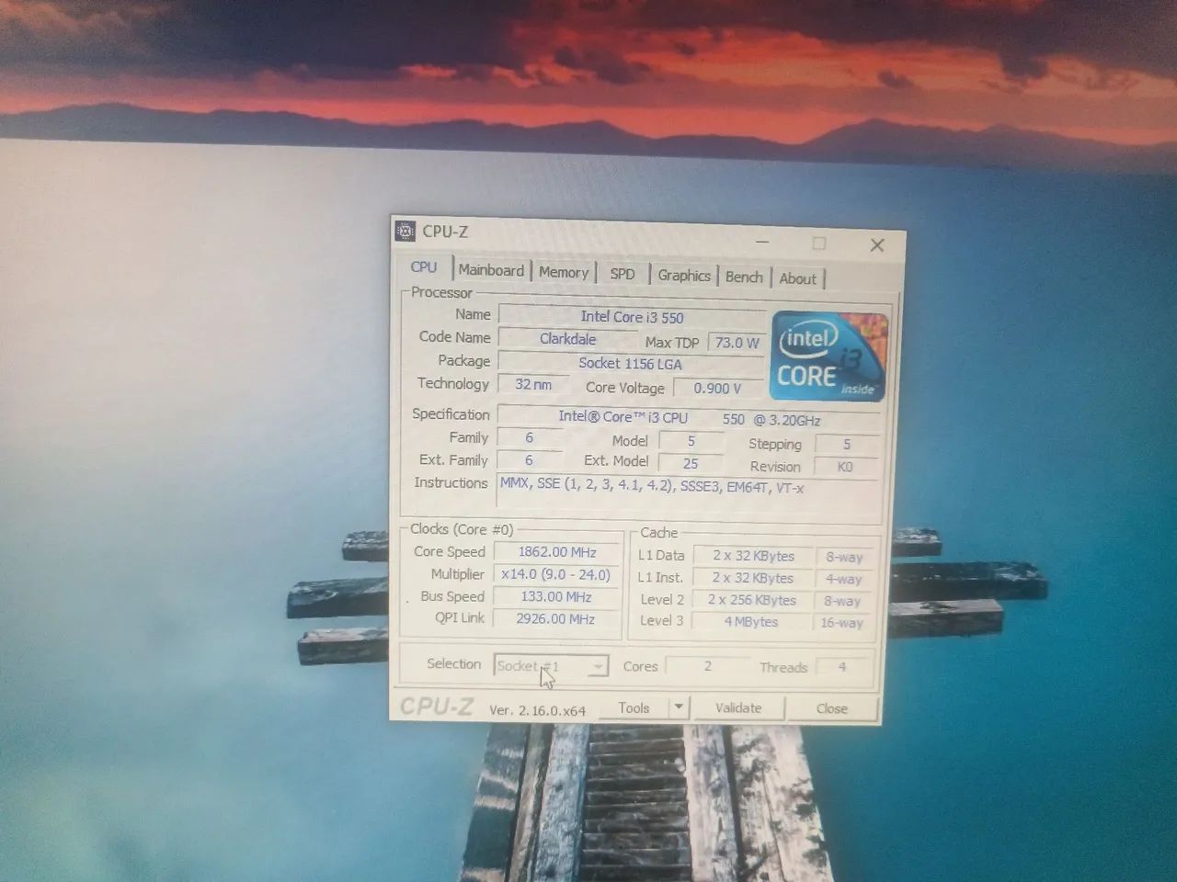Viewport: 1177px width, 882px height.
Task: Click the Close button at bottom
Action: click(x=832, y=708)
